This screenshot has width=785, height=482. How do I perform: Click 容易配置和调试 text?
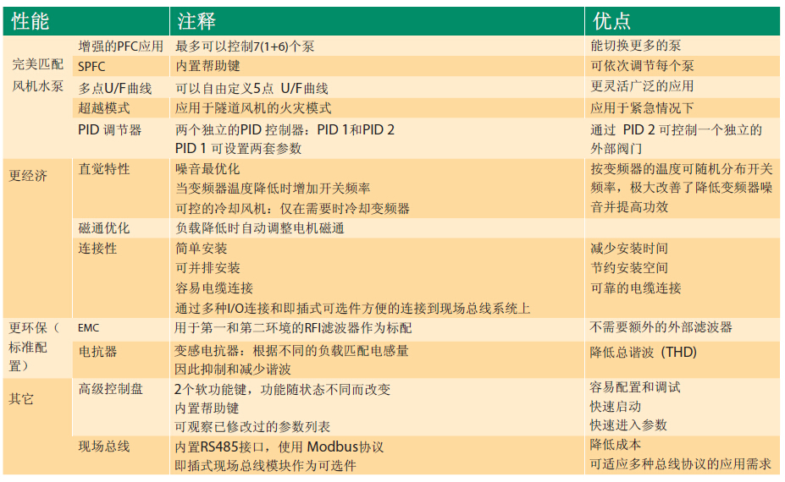[635, 387]
